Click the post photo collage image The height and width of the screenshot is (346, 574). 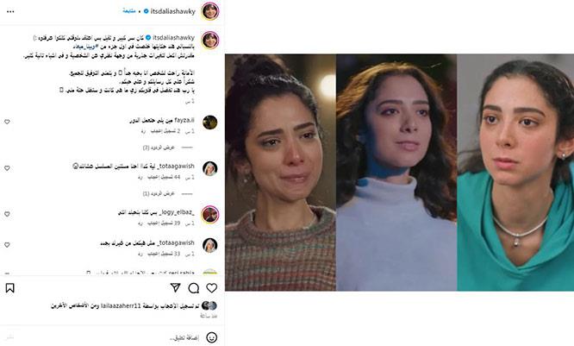(x=399, y=173)
